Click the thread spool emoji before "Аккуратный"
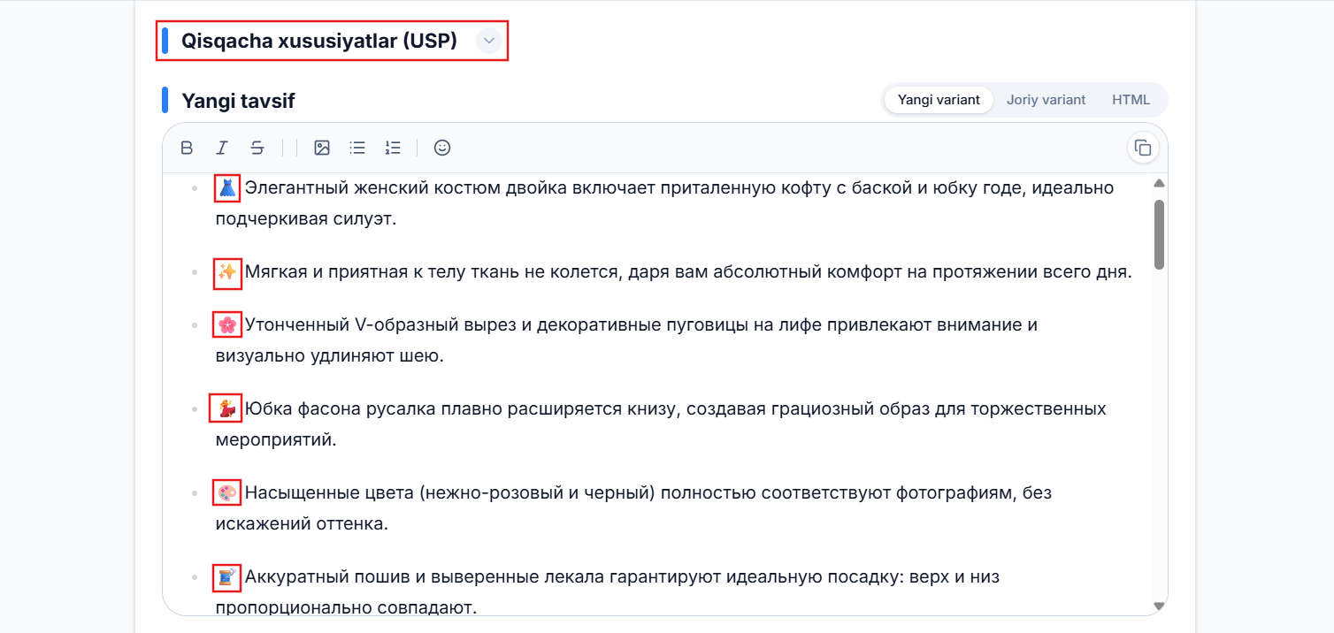Image resolution: width=1334 pixels, height=633 pixels. click(x=227, y=577)
